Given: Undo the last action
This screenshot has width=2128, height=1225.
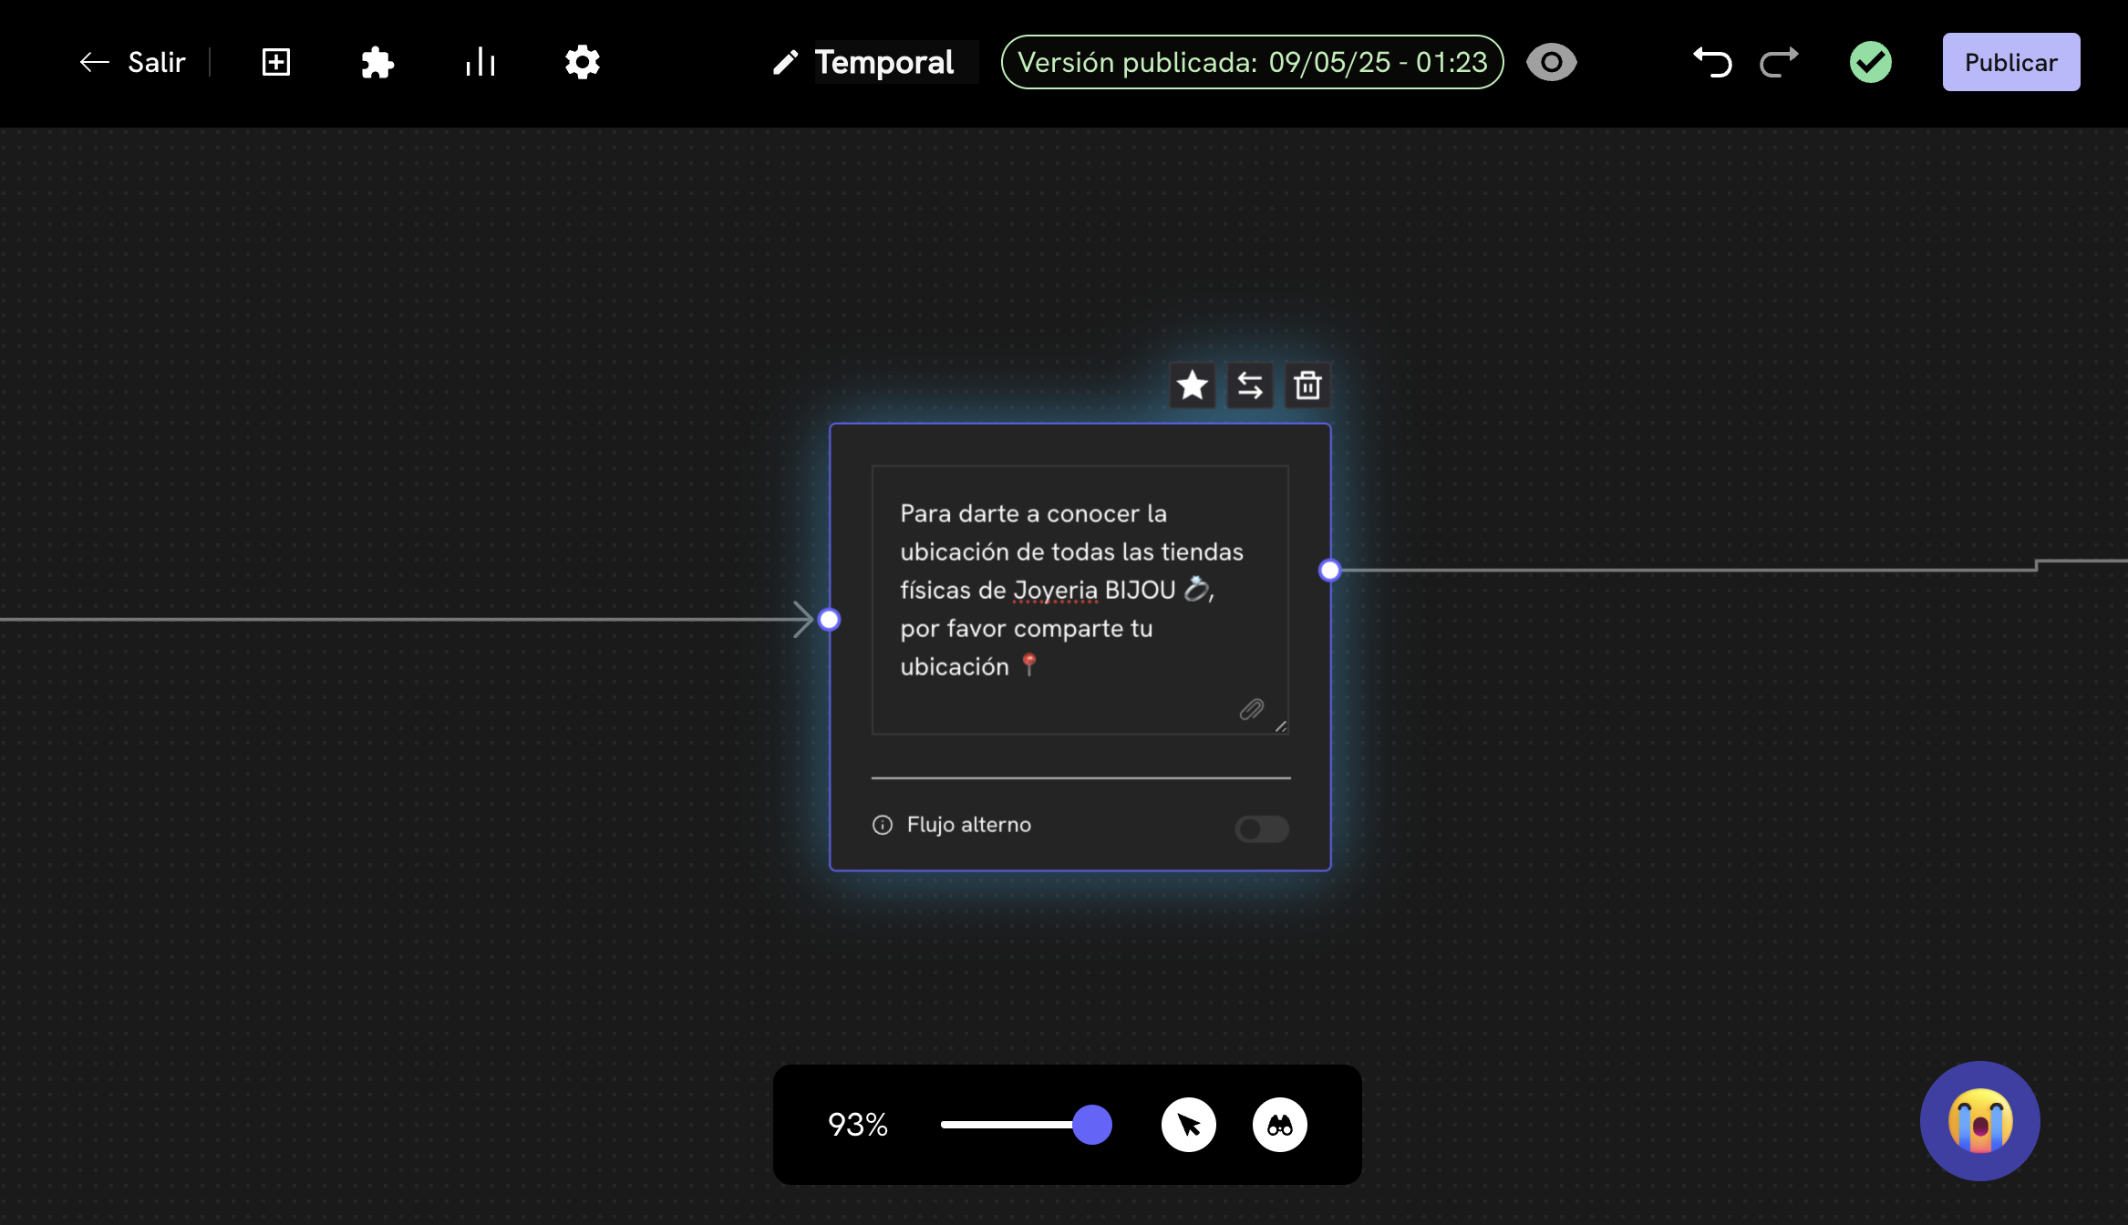Looking at the screenshot, I should (x=1712, y=62).
